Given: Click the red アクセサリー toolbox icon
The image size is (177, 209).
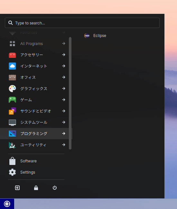Looking at the screenshot, I should coord(13,55).
